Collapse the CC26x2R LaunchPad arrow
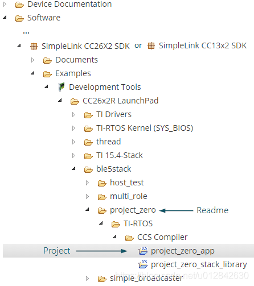 (x=60, y=100)
